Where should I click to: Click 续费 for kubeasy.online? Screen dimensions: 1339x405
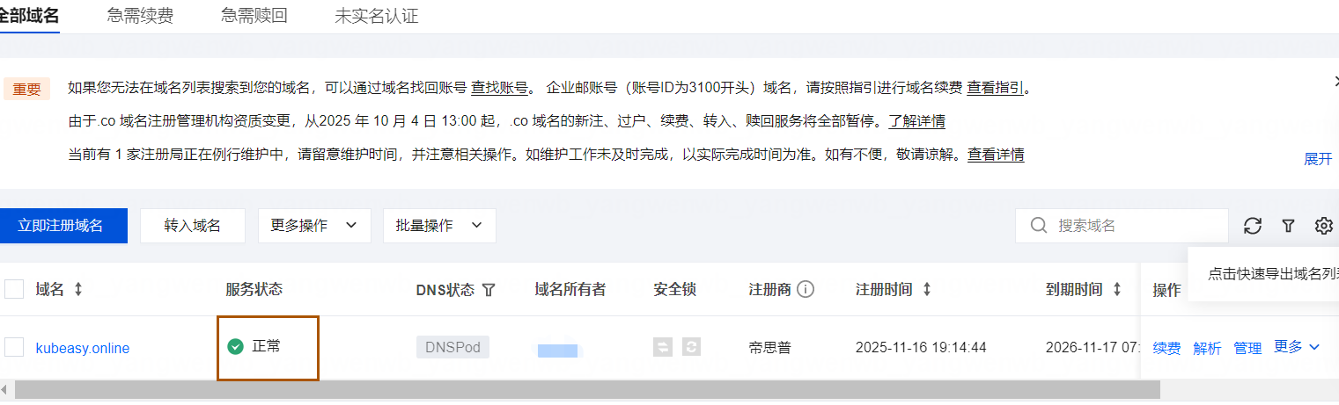1167,348
